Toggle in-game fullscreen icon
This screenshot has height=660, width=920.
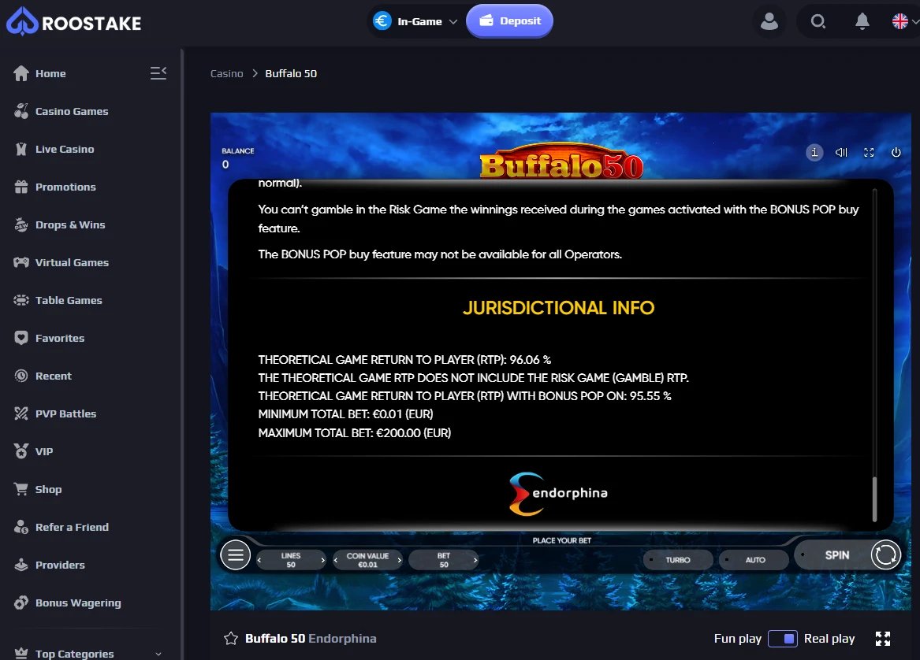tap(869, 152)
